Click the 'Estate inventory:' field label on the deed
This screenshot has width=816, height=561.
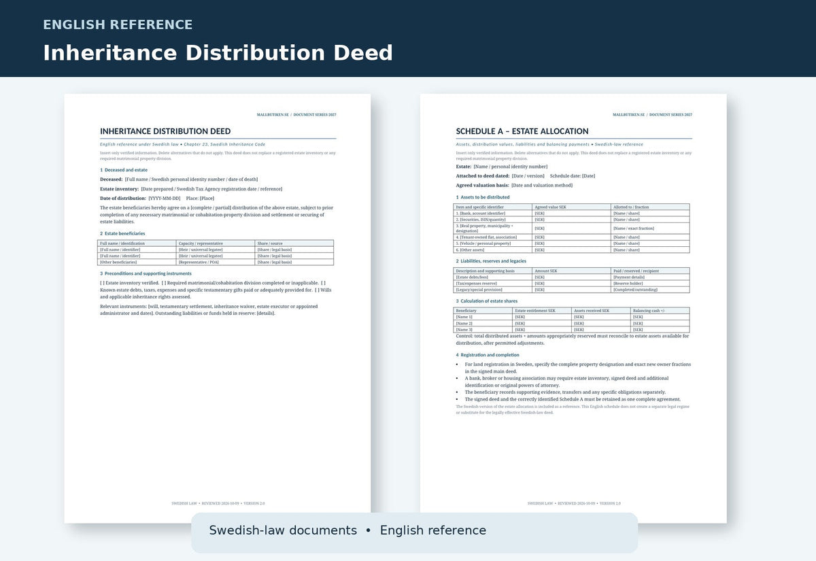click(x=119, y=189)
